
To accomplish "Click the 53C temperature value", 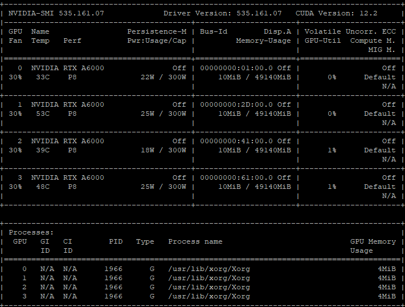I will tap(43, 114).
